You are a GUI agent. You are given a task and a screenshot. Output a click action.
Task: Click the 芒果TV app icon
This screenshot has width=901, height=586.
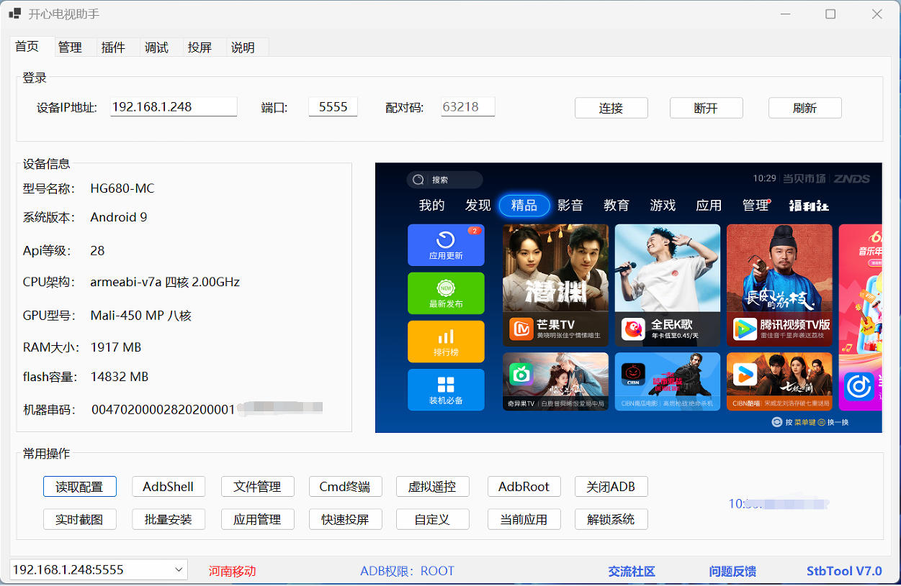coord(521,329)
